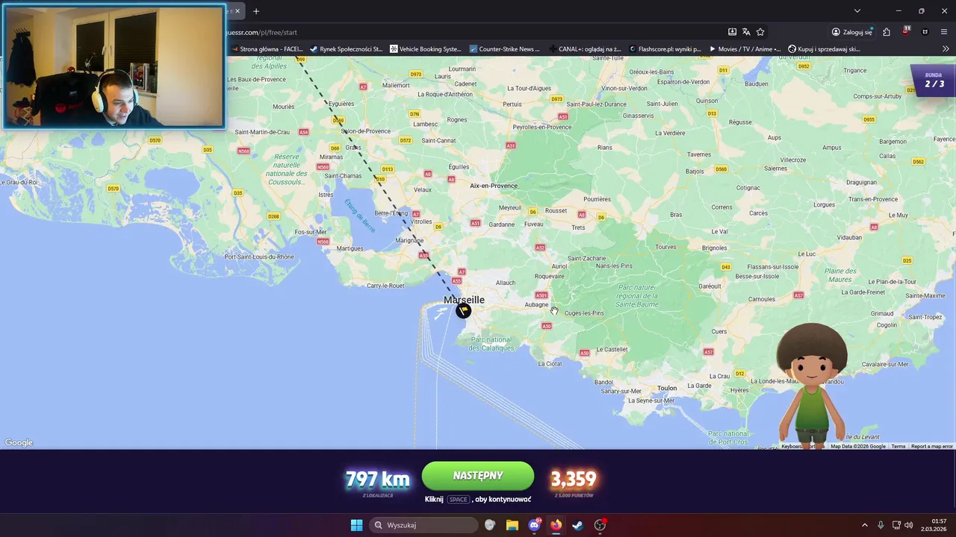The height and width of the screenshot is (537, 956).
Task: Click the Google logo on map
Action: coord(19,442)
